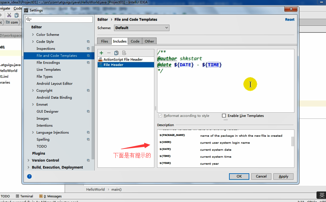The width and height of the screenshot is (326, 202).
Task: Click the Cut scissors icon in main toolbar
Action: pyautogui.click(x=9, y=15)
